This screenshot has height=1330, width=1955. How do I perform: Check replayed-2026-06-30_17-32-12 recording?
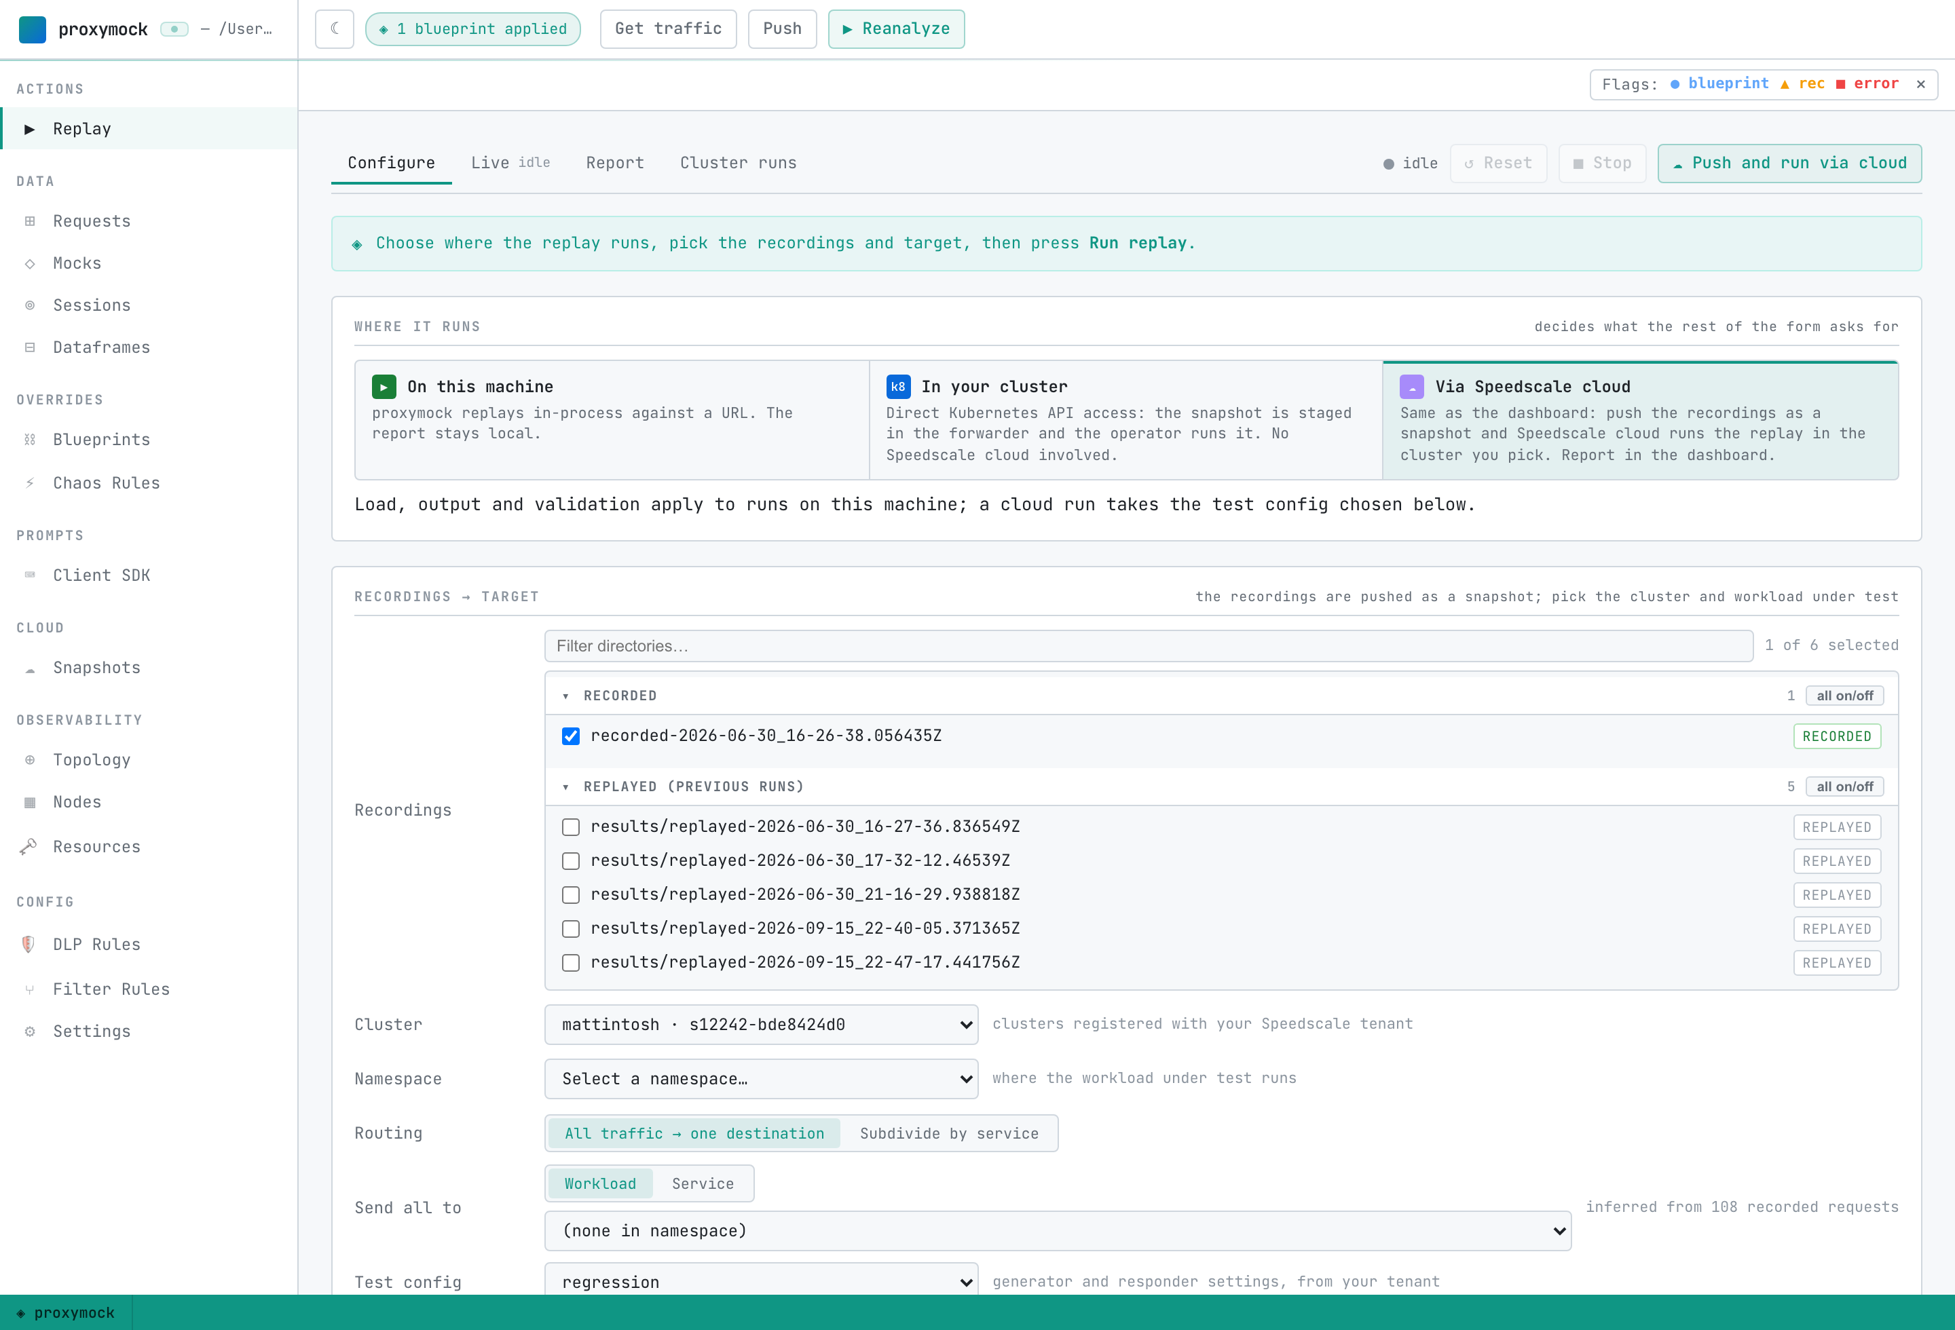[x=570, y=861]
